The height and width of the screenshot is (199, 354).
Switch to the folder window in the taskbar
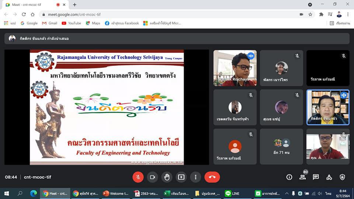point(207,193)
